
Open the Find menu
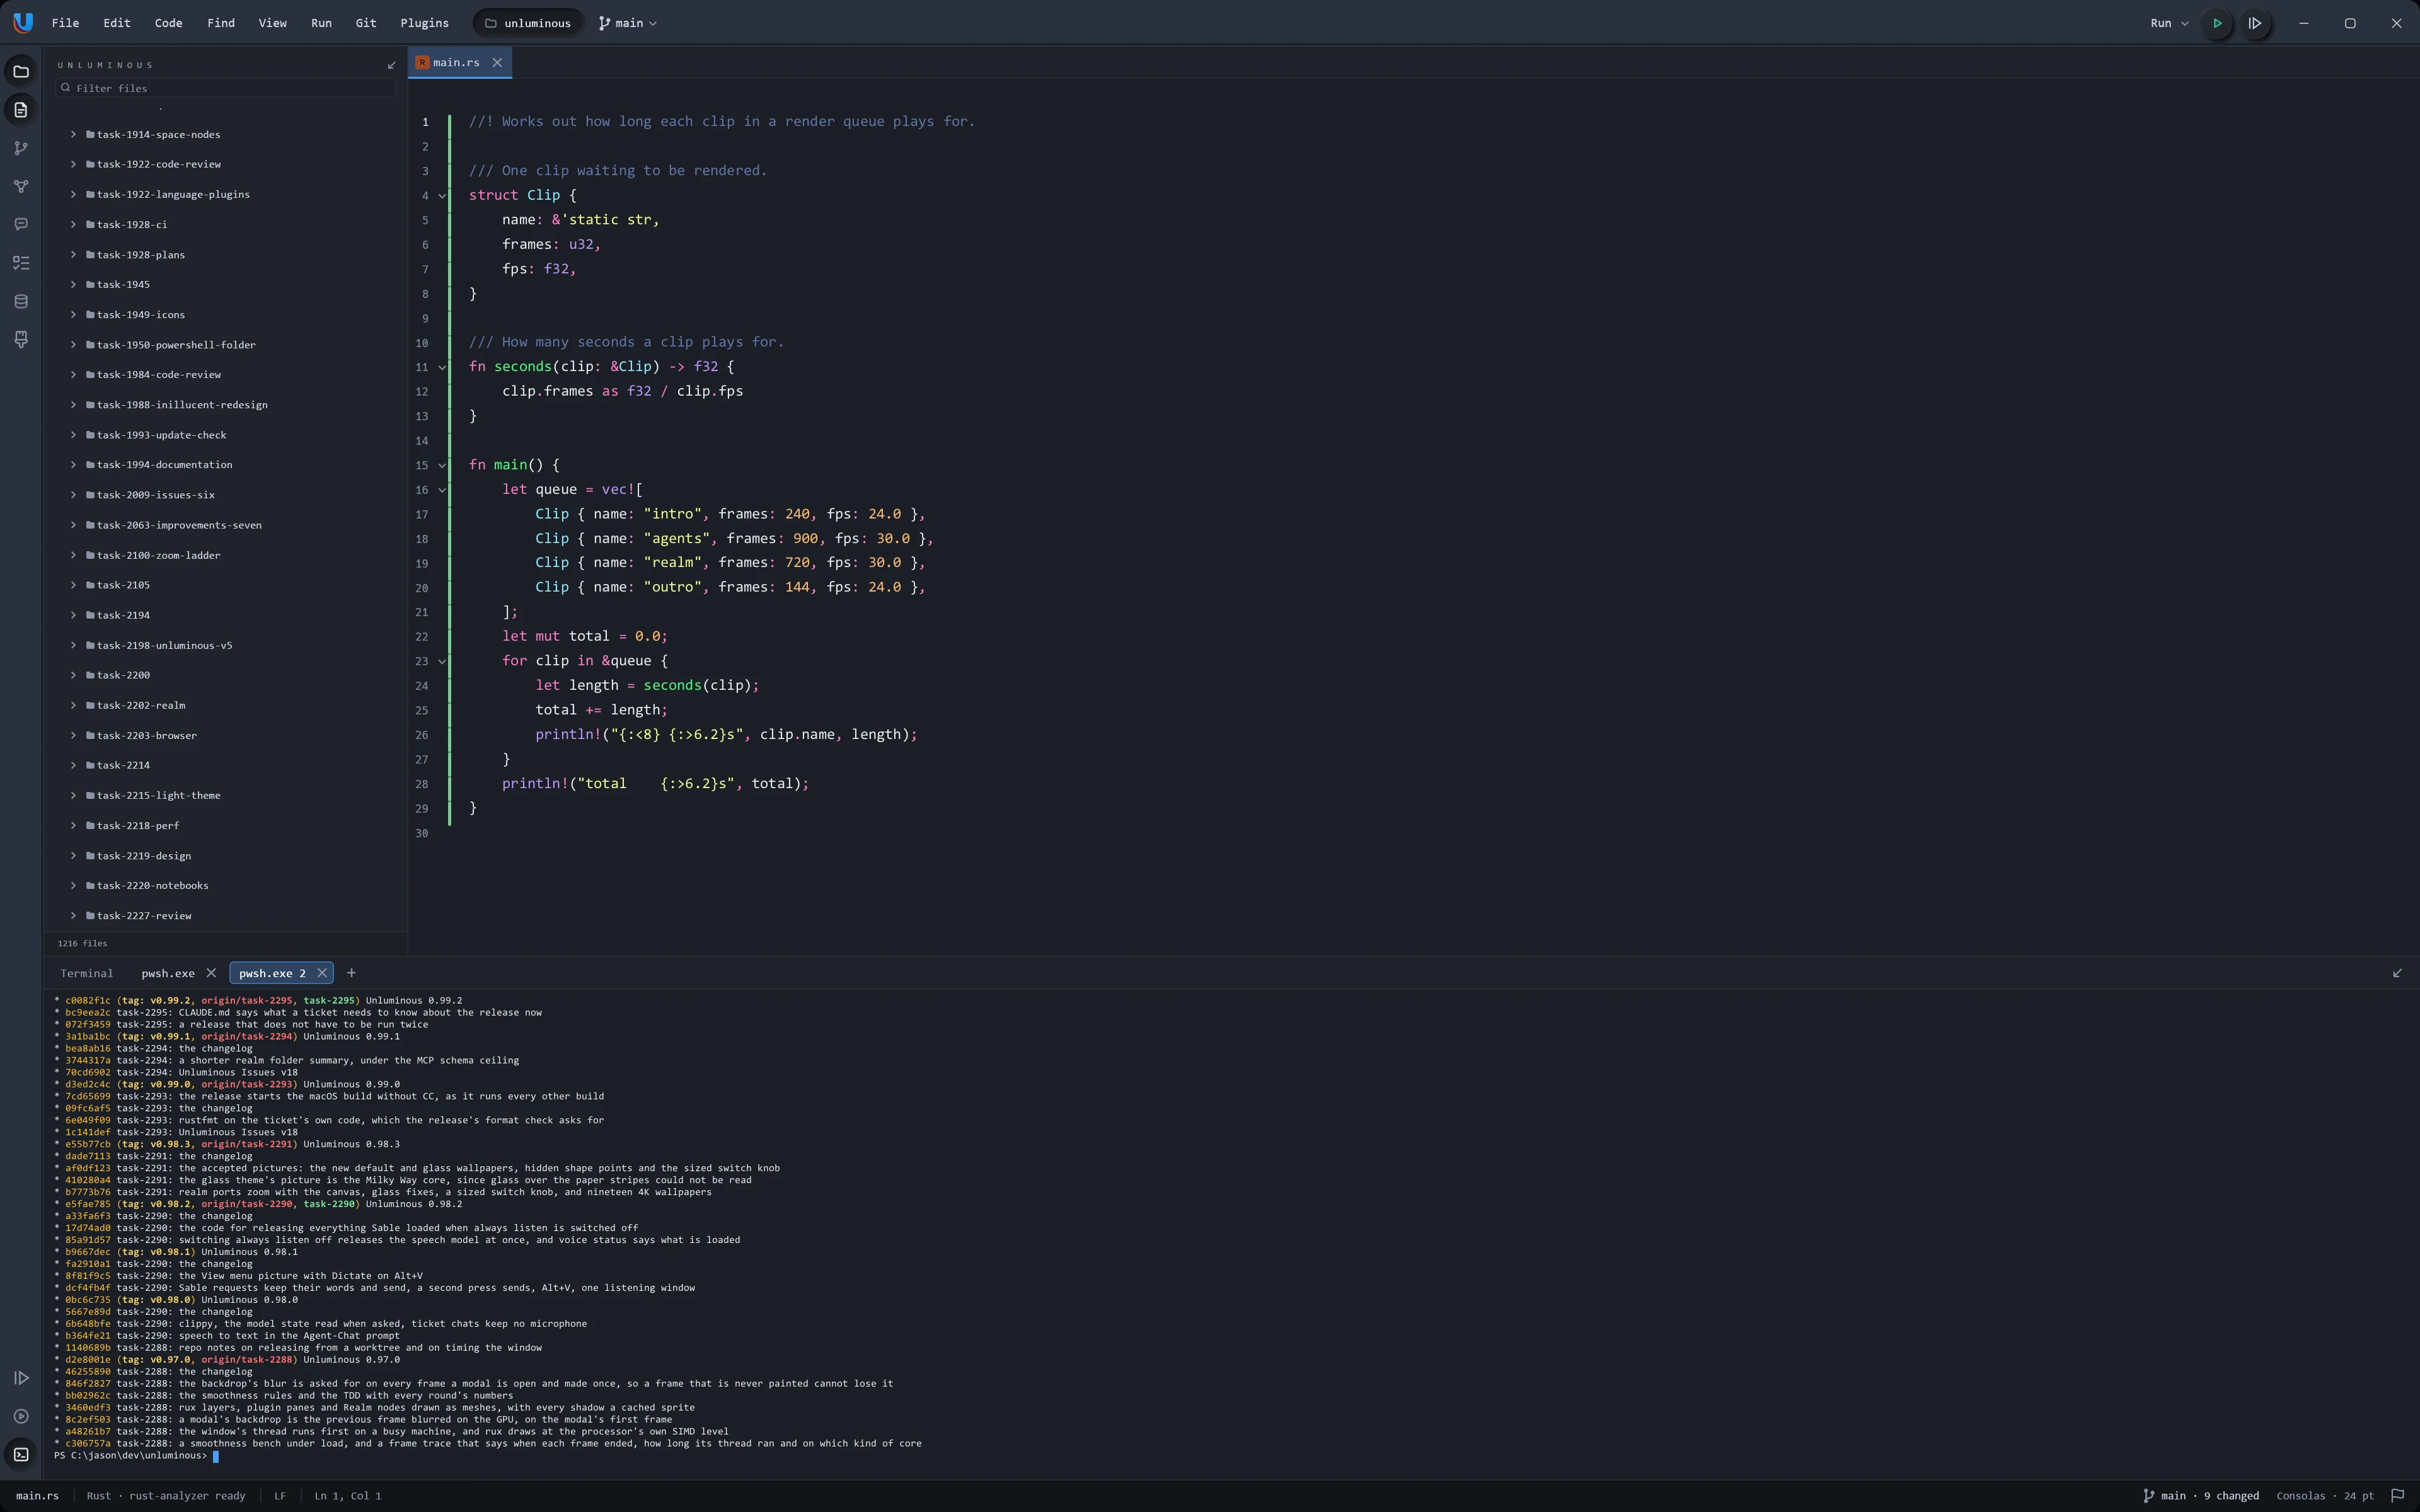tap(221, 23)
